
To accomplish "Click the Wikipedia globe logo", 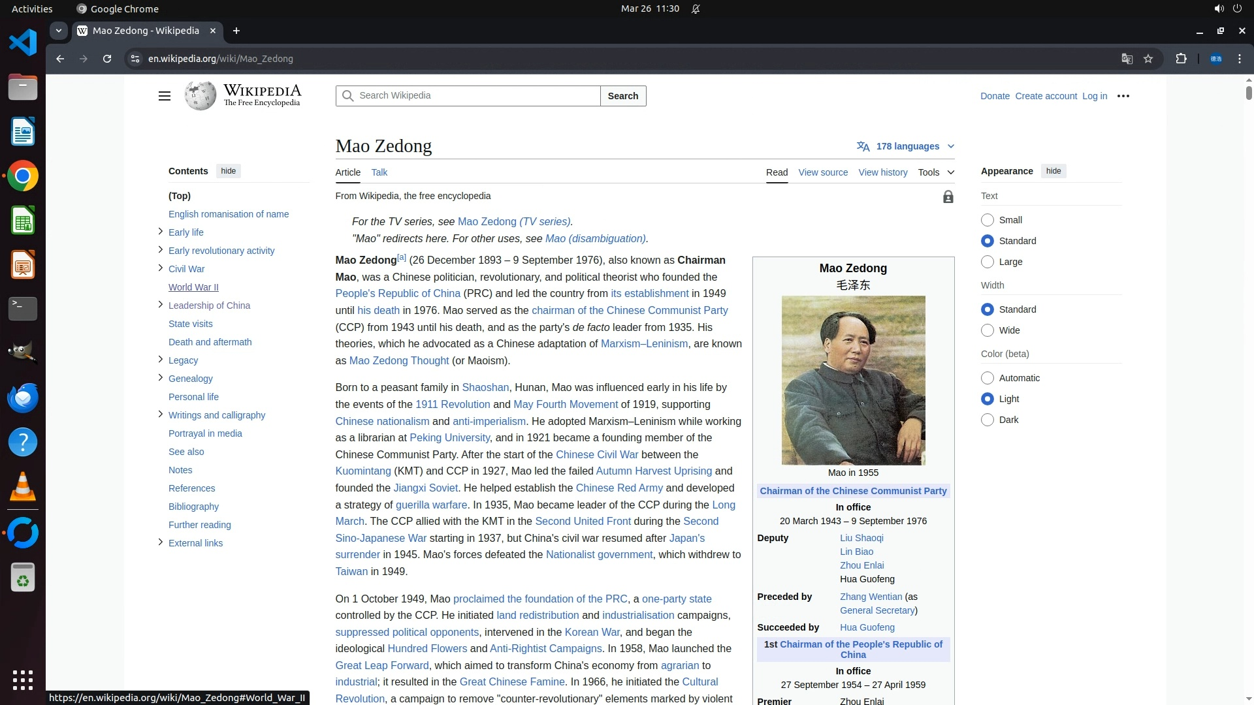I will tap(200, 96).
